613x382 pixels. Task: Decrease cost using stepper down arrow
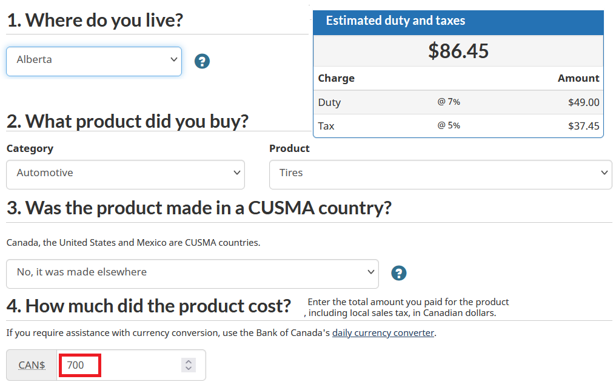coord(189,368)
